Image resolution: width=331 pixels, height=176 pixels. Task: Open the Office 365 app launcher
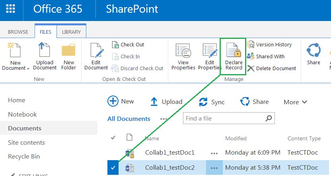[11, 9]
